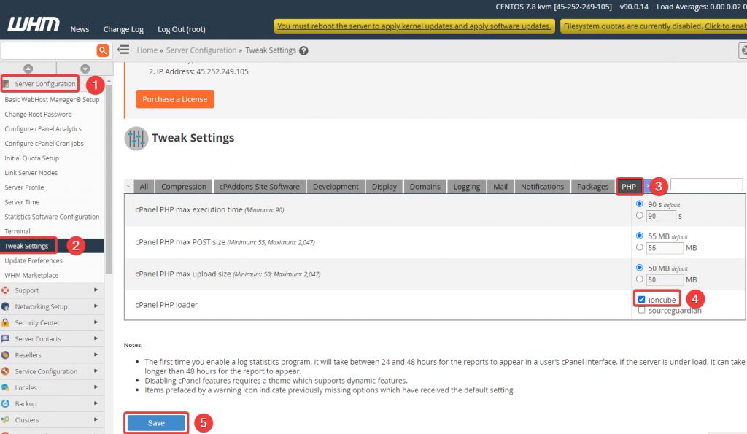This screenshot has height=434, width=747.
Task: Click the custom POST size MB field
Action: pos(665,248)
